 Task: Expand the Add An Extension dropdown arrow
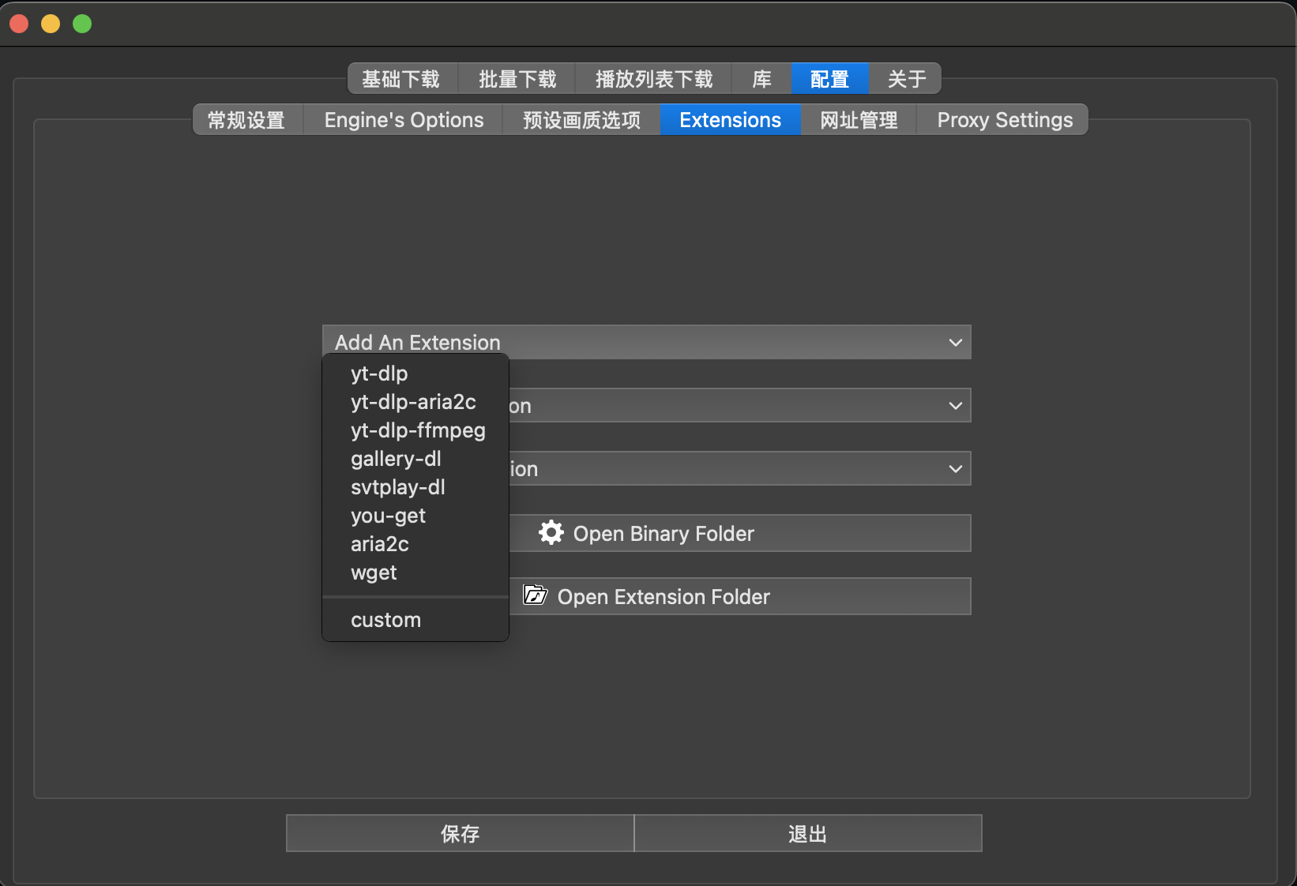pyautogui.click(x=955, y=343)
